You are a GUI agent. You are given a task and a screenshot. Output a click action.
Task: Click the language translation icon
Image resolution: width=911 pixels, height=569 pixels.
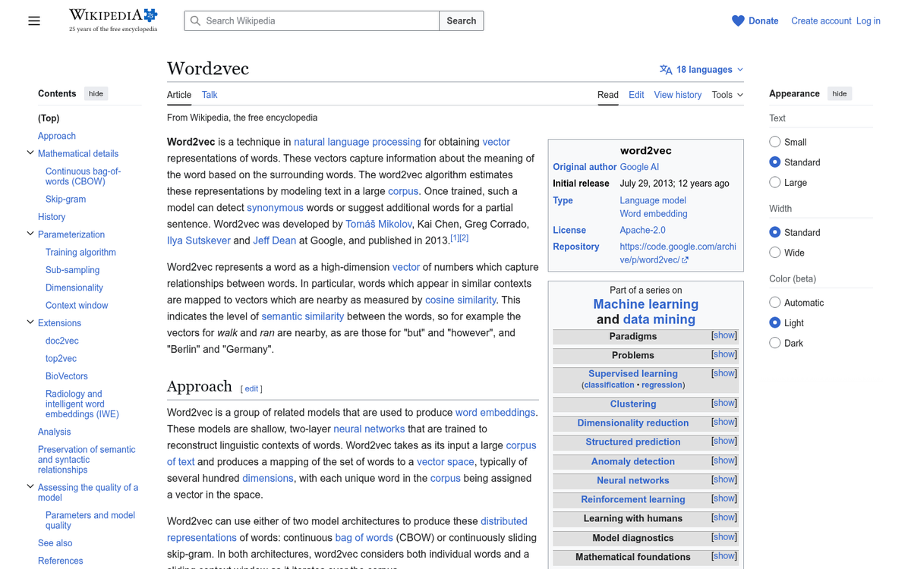(666, 70)
